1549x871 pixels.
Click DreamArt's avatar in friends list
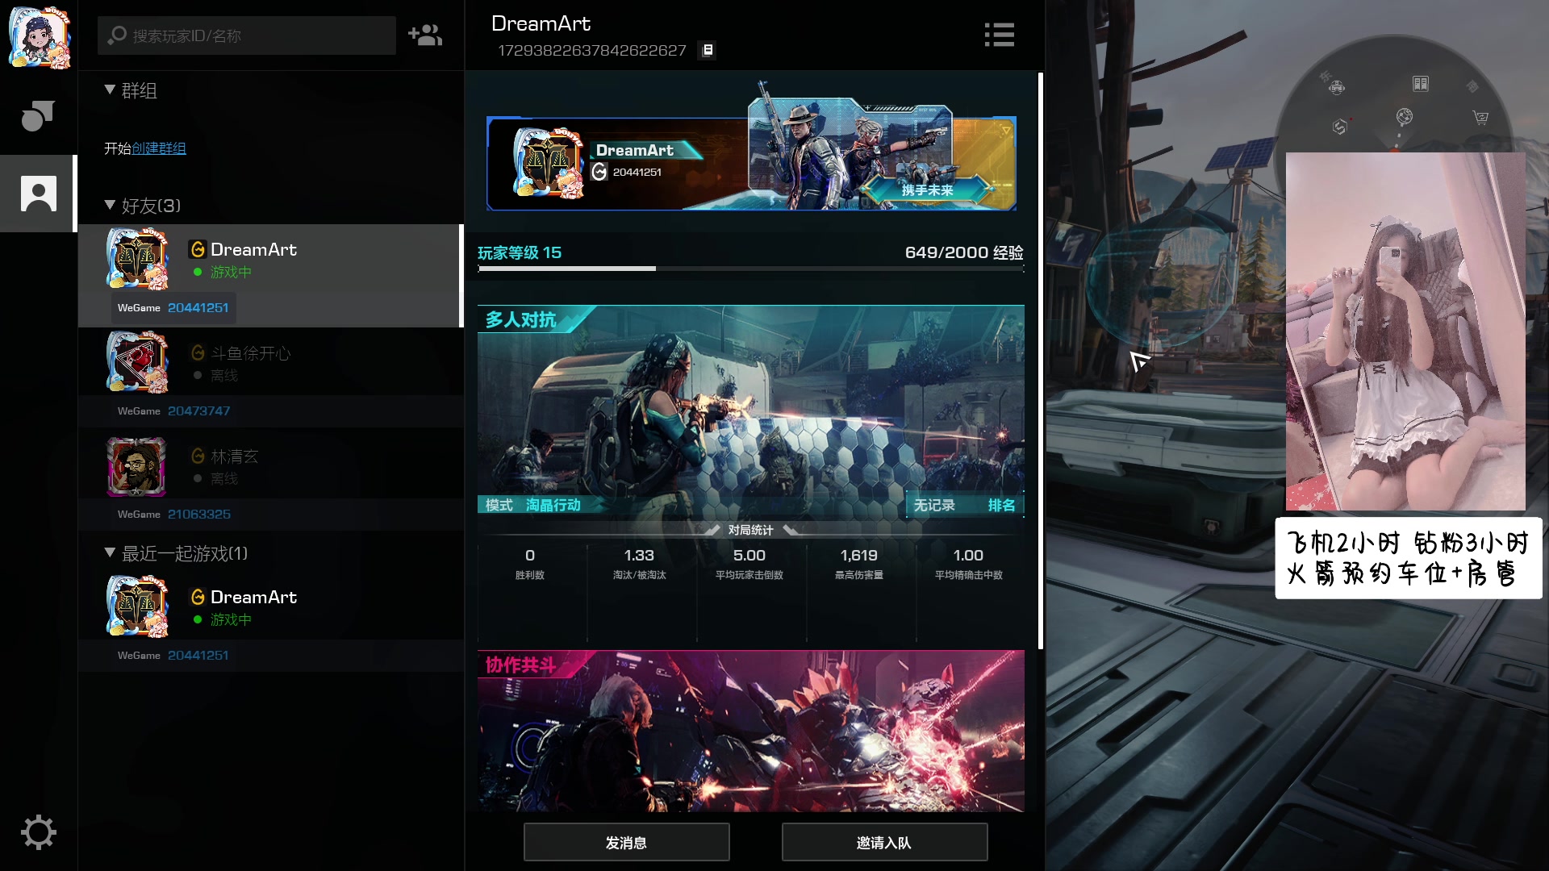pyautogui.click(x=137, y=259)
